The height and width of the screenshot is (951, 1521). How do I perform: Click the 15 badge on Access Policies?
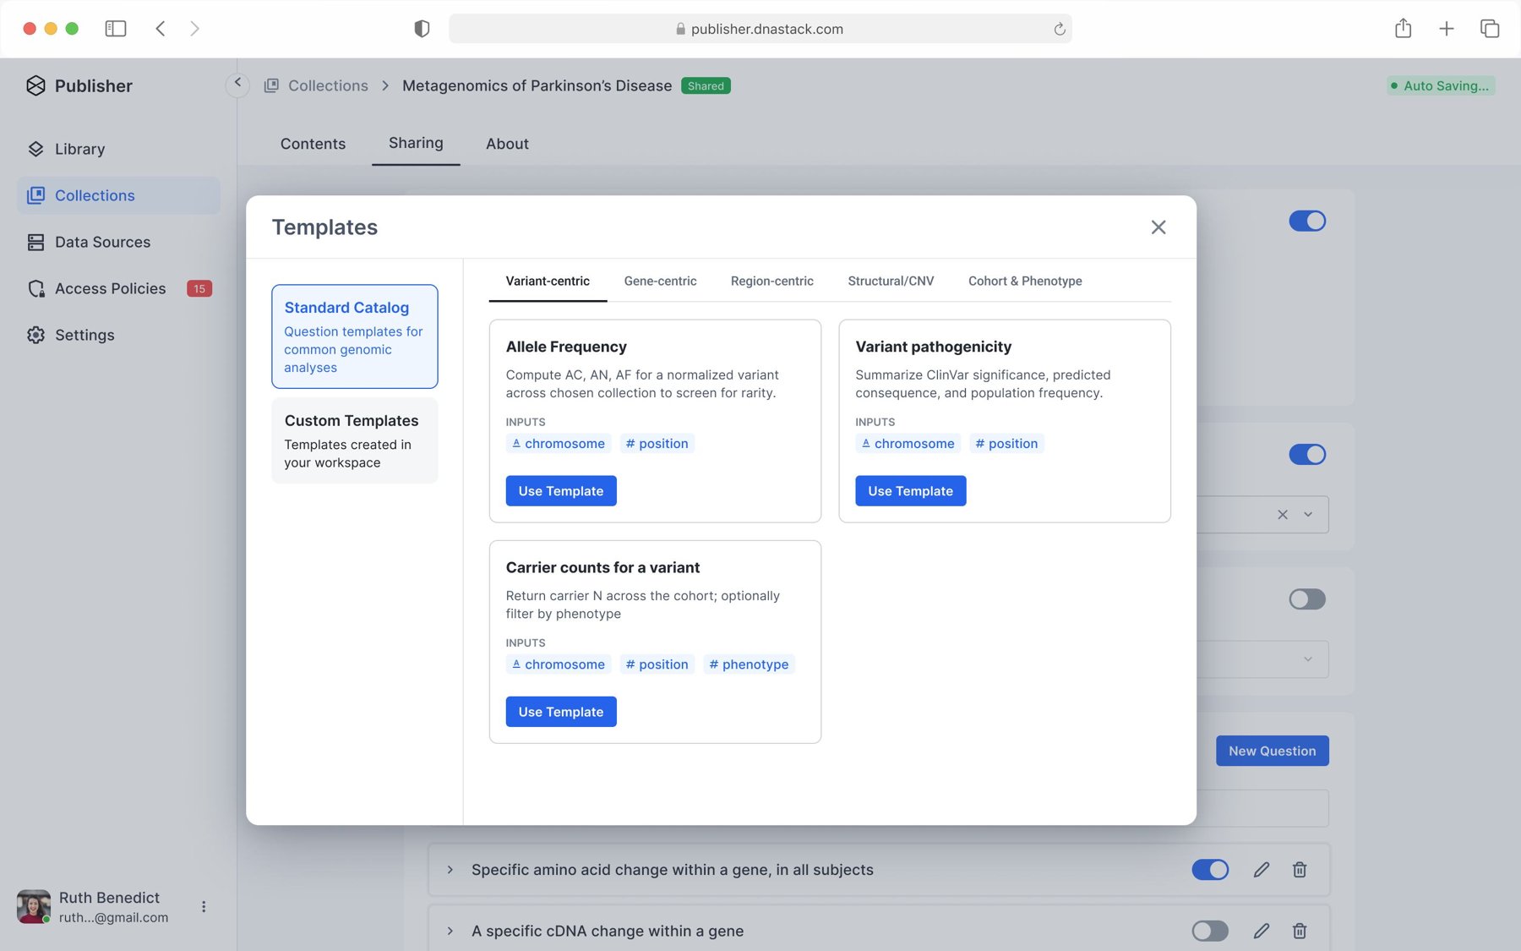pos(199,288)
